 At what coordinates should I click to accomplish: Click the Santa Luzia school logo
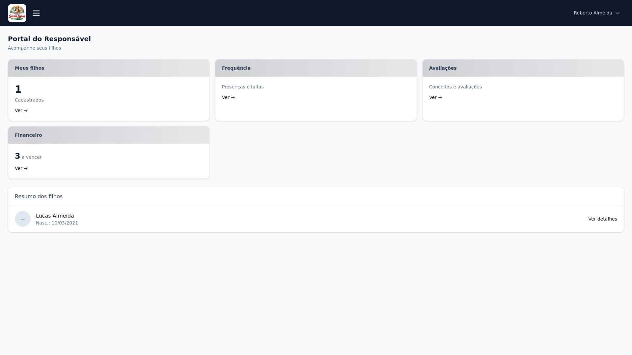tap(17, 13)
